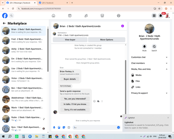Open Kyra 1 Bed 1 Bath conversation
The height and width of the screenshot is (139, 174).
pos(24,129)
